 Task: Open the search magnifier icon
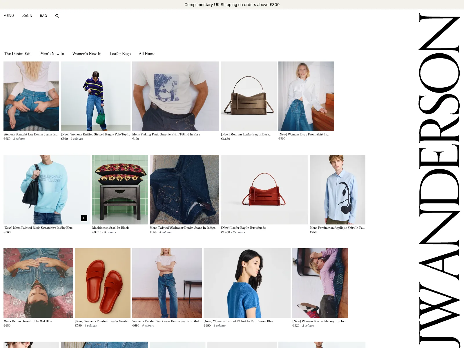pos(57,16)
